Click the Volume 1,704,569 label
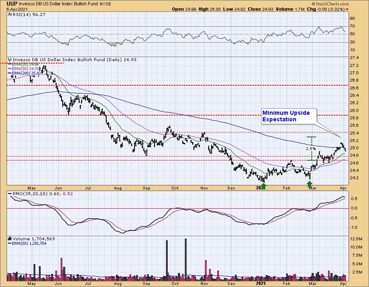Image resolution: width=369 pixels, height=287 pixels. (34, 239)
